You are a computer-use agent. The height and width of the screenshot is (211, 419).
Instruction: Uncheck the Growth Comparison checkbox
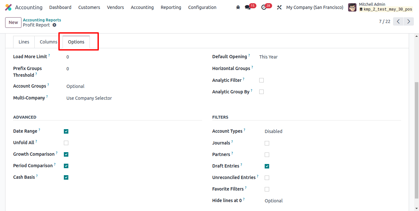(66, 154)
